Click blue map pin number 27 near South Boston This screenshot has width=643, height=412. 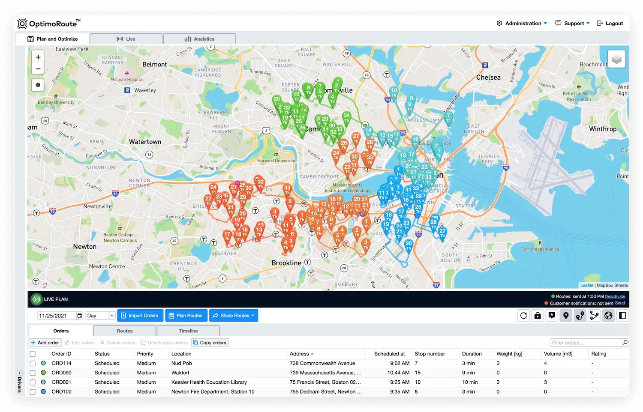[442, 233]
